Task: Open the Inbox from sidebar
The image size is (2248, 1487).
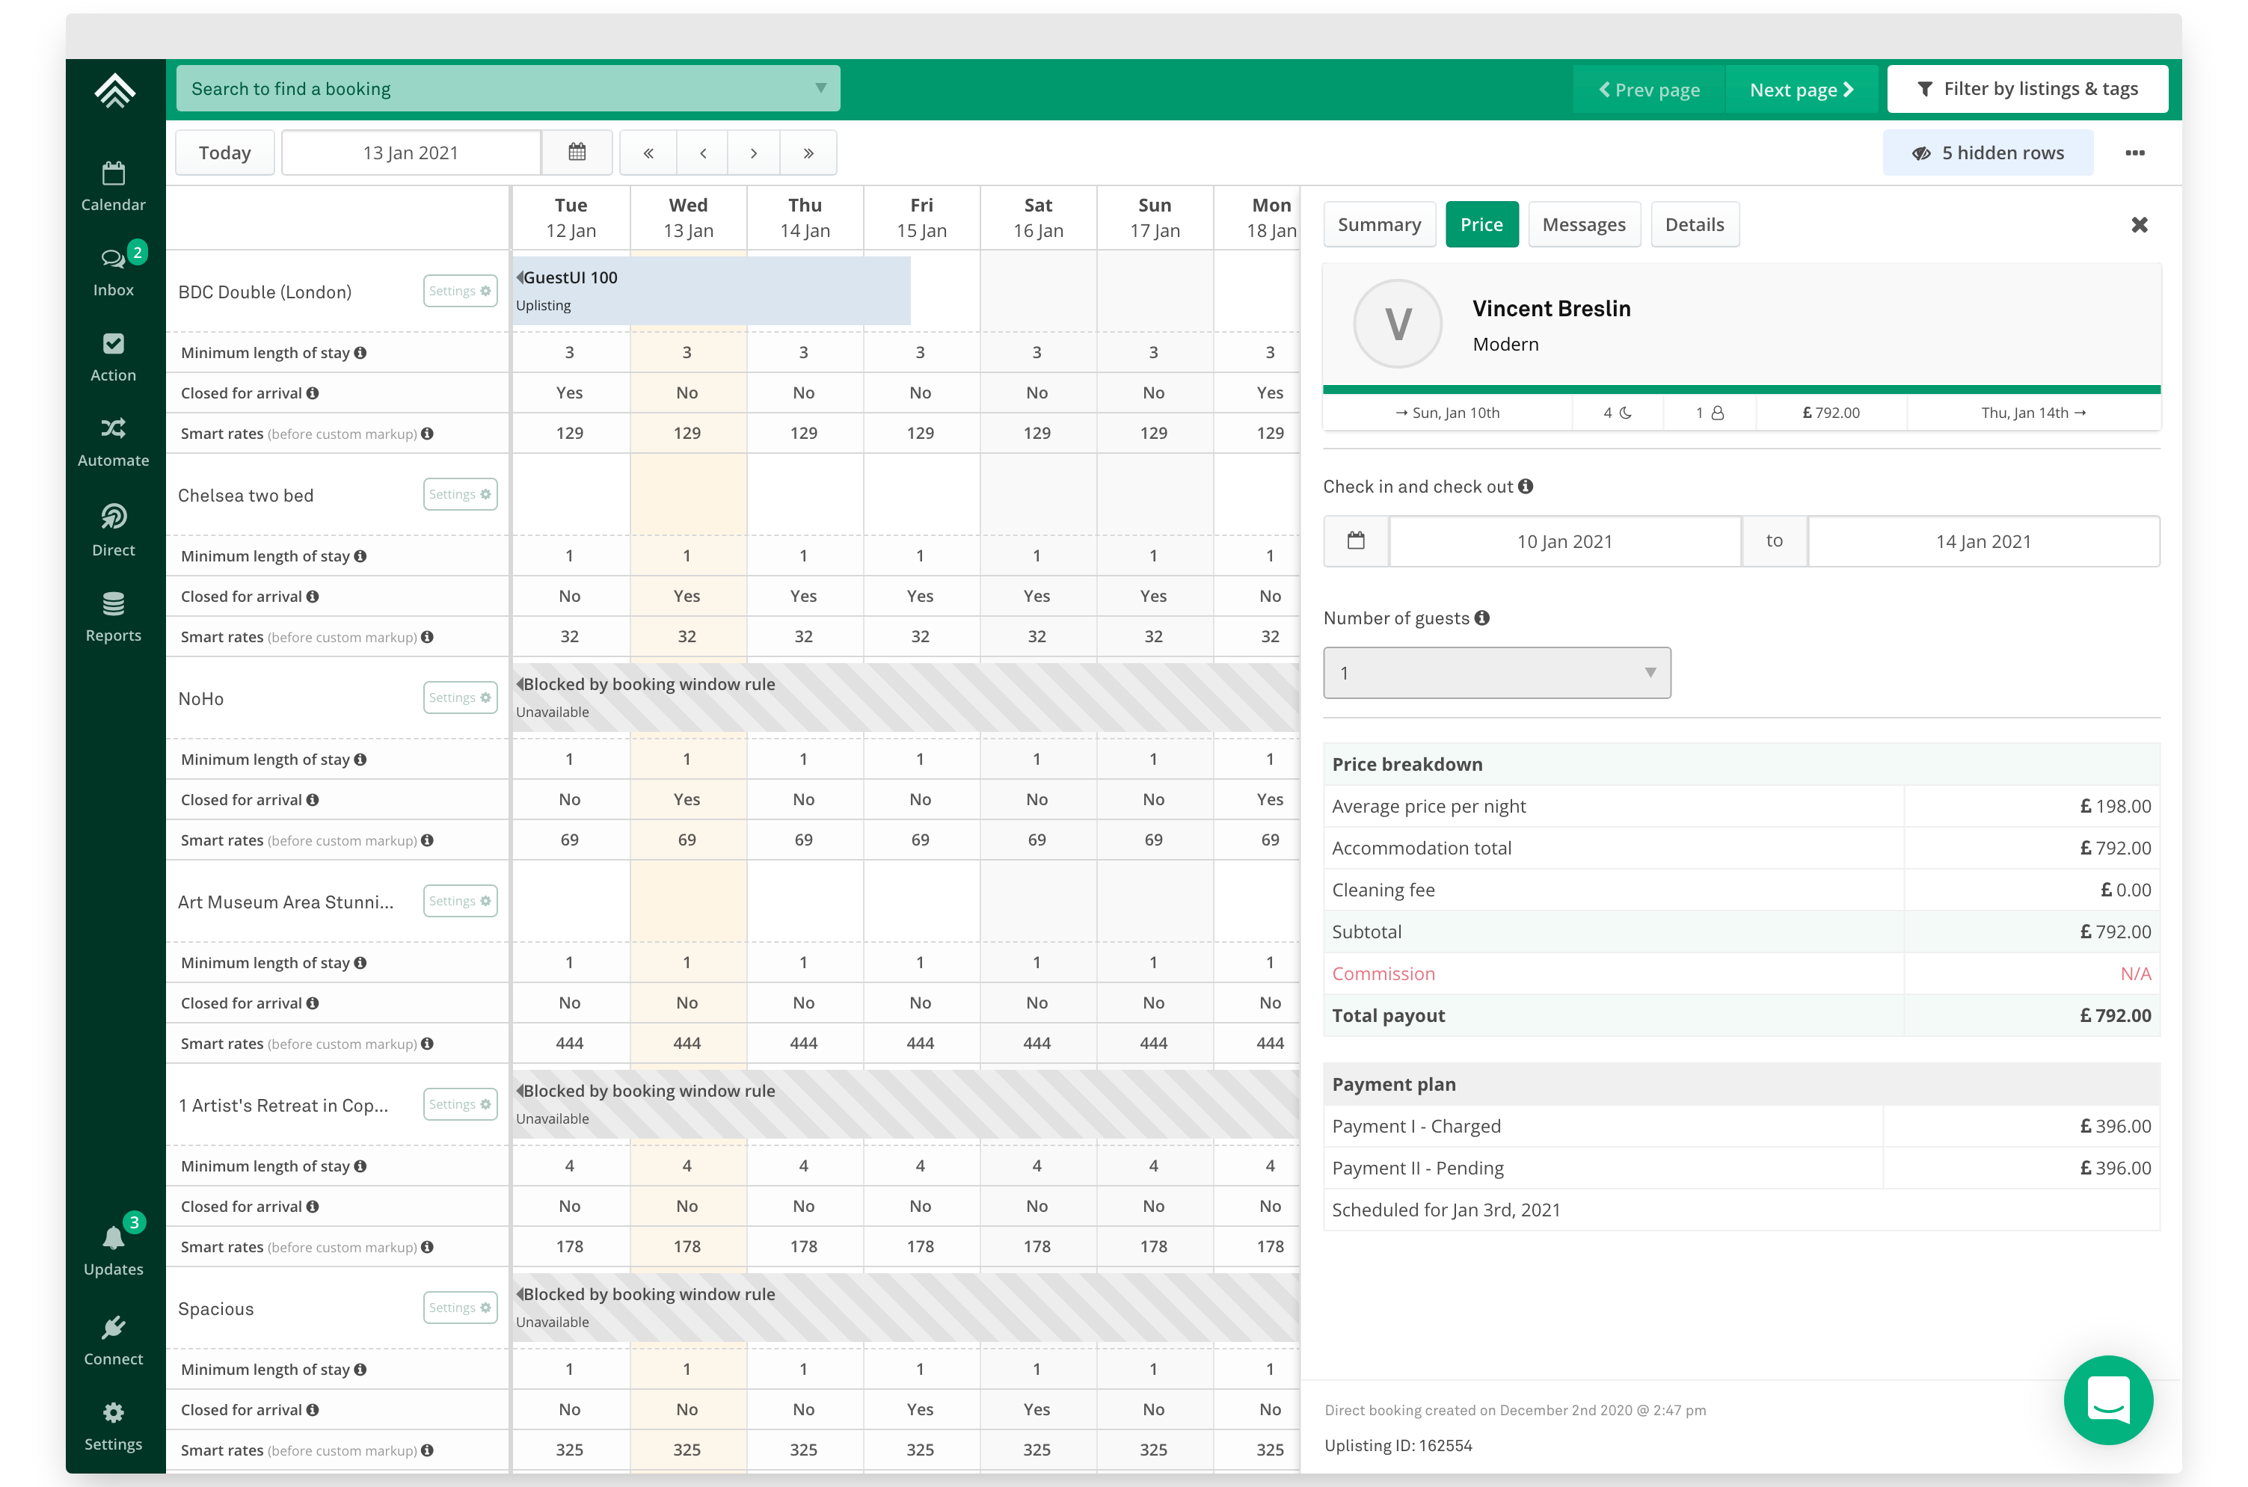Action: 113,271
